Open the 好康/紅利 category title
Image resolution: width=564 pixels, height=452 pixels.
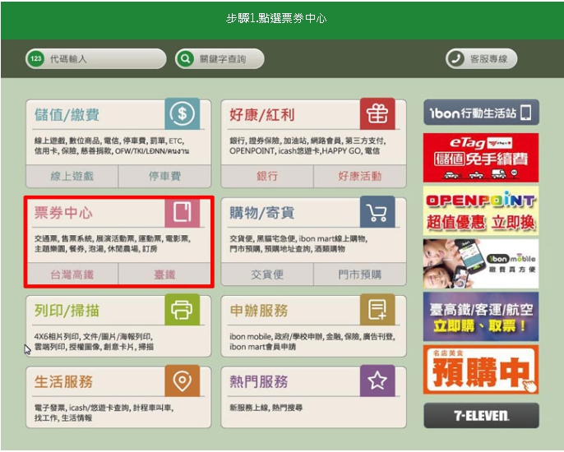[x=262, y=115]
